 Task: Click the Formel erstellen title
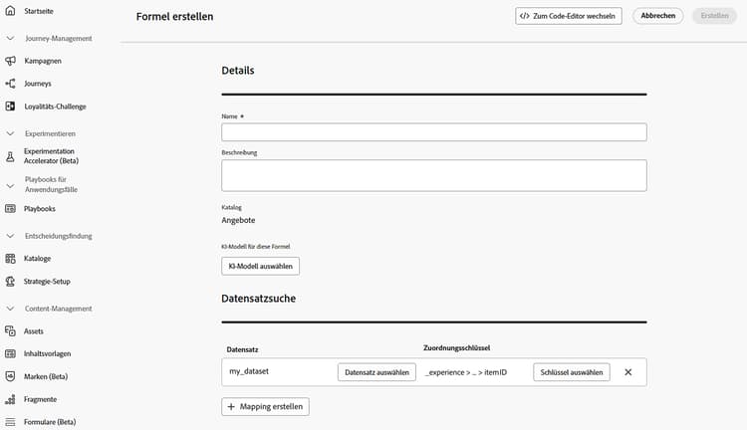click(175, 16)
